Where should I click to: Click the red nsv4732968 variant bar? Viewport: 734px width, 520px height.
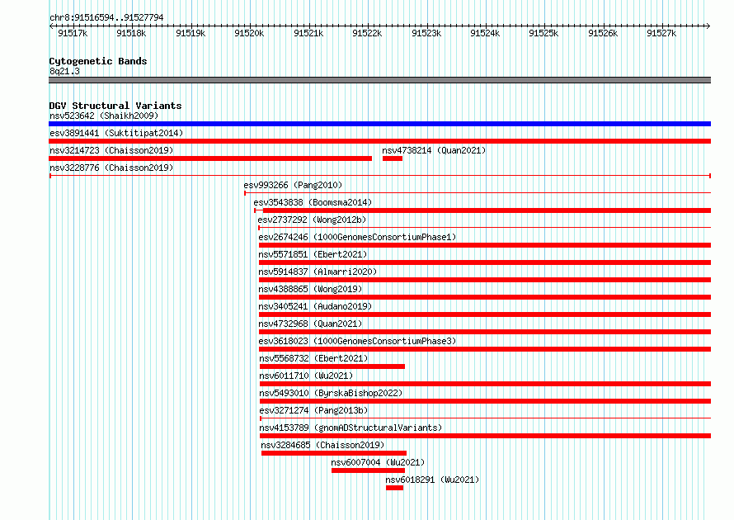[x=485, y=332]
